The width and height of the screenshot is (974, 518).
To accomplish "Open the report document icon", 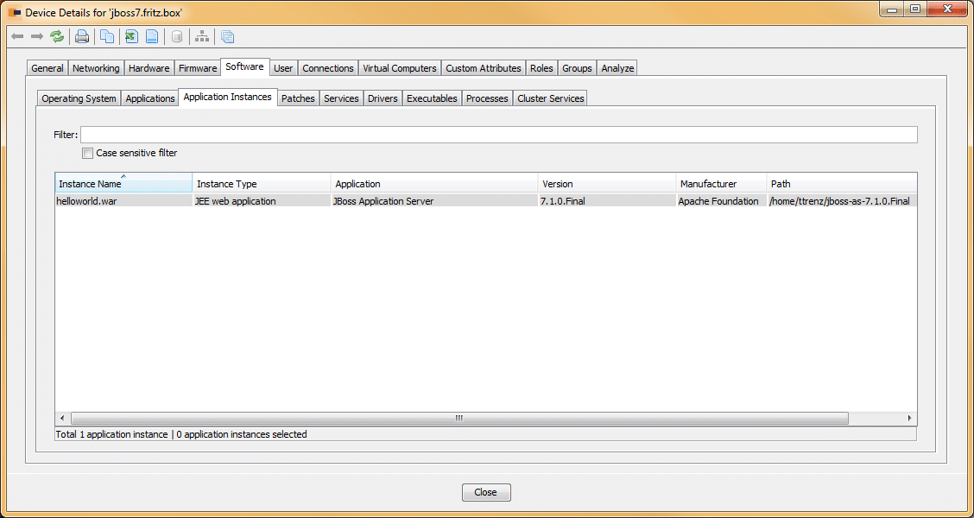I will click(154, 36).
